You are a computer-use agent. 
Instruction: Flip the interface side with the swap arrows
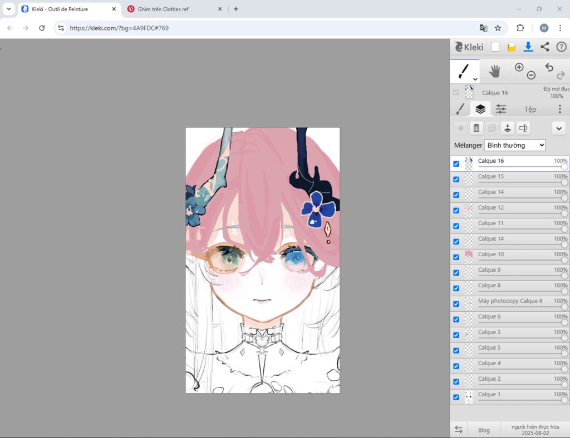pos(459,430)
